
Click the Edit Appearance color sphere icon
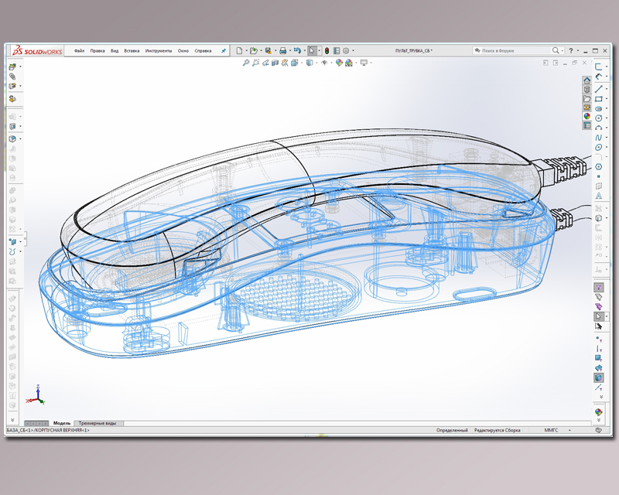(x=339, y=63)
